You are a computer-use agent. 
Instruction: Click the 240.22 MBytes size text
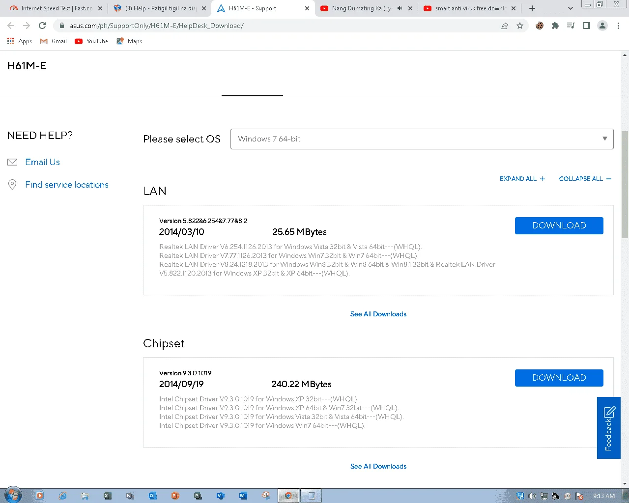[302, 384]
